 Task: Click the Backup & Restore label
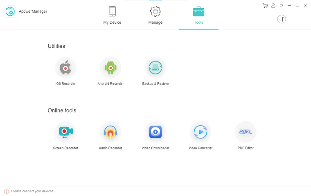point(155,84)
